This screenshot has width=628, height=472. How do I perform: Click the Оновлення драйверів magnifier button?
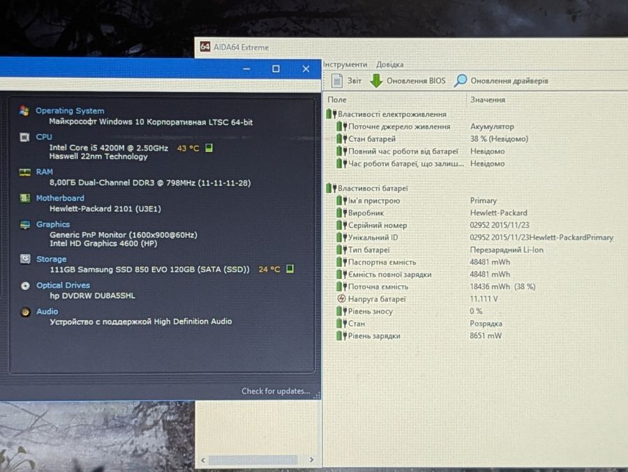pos(501,81)
